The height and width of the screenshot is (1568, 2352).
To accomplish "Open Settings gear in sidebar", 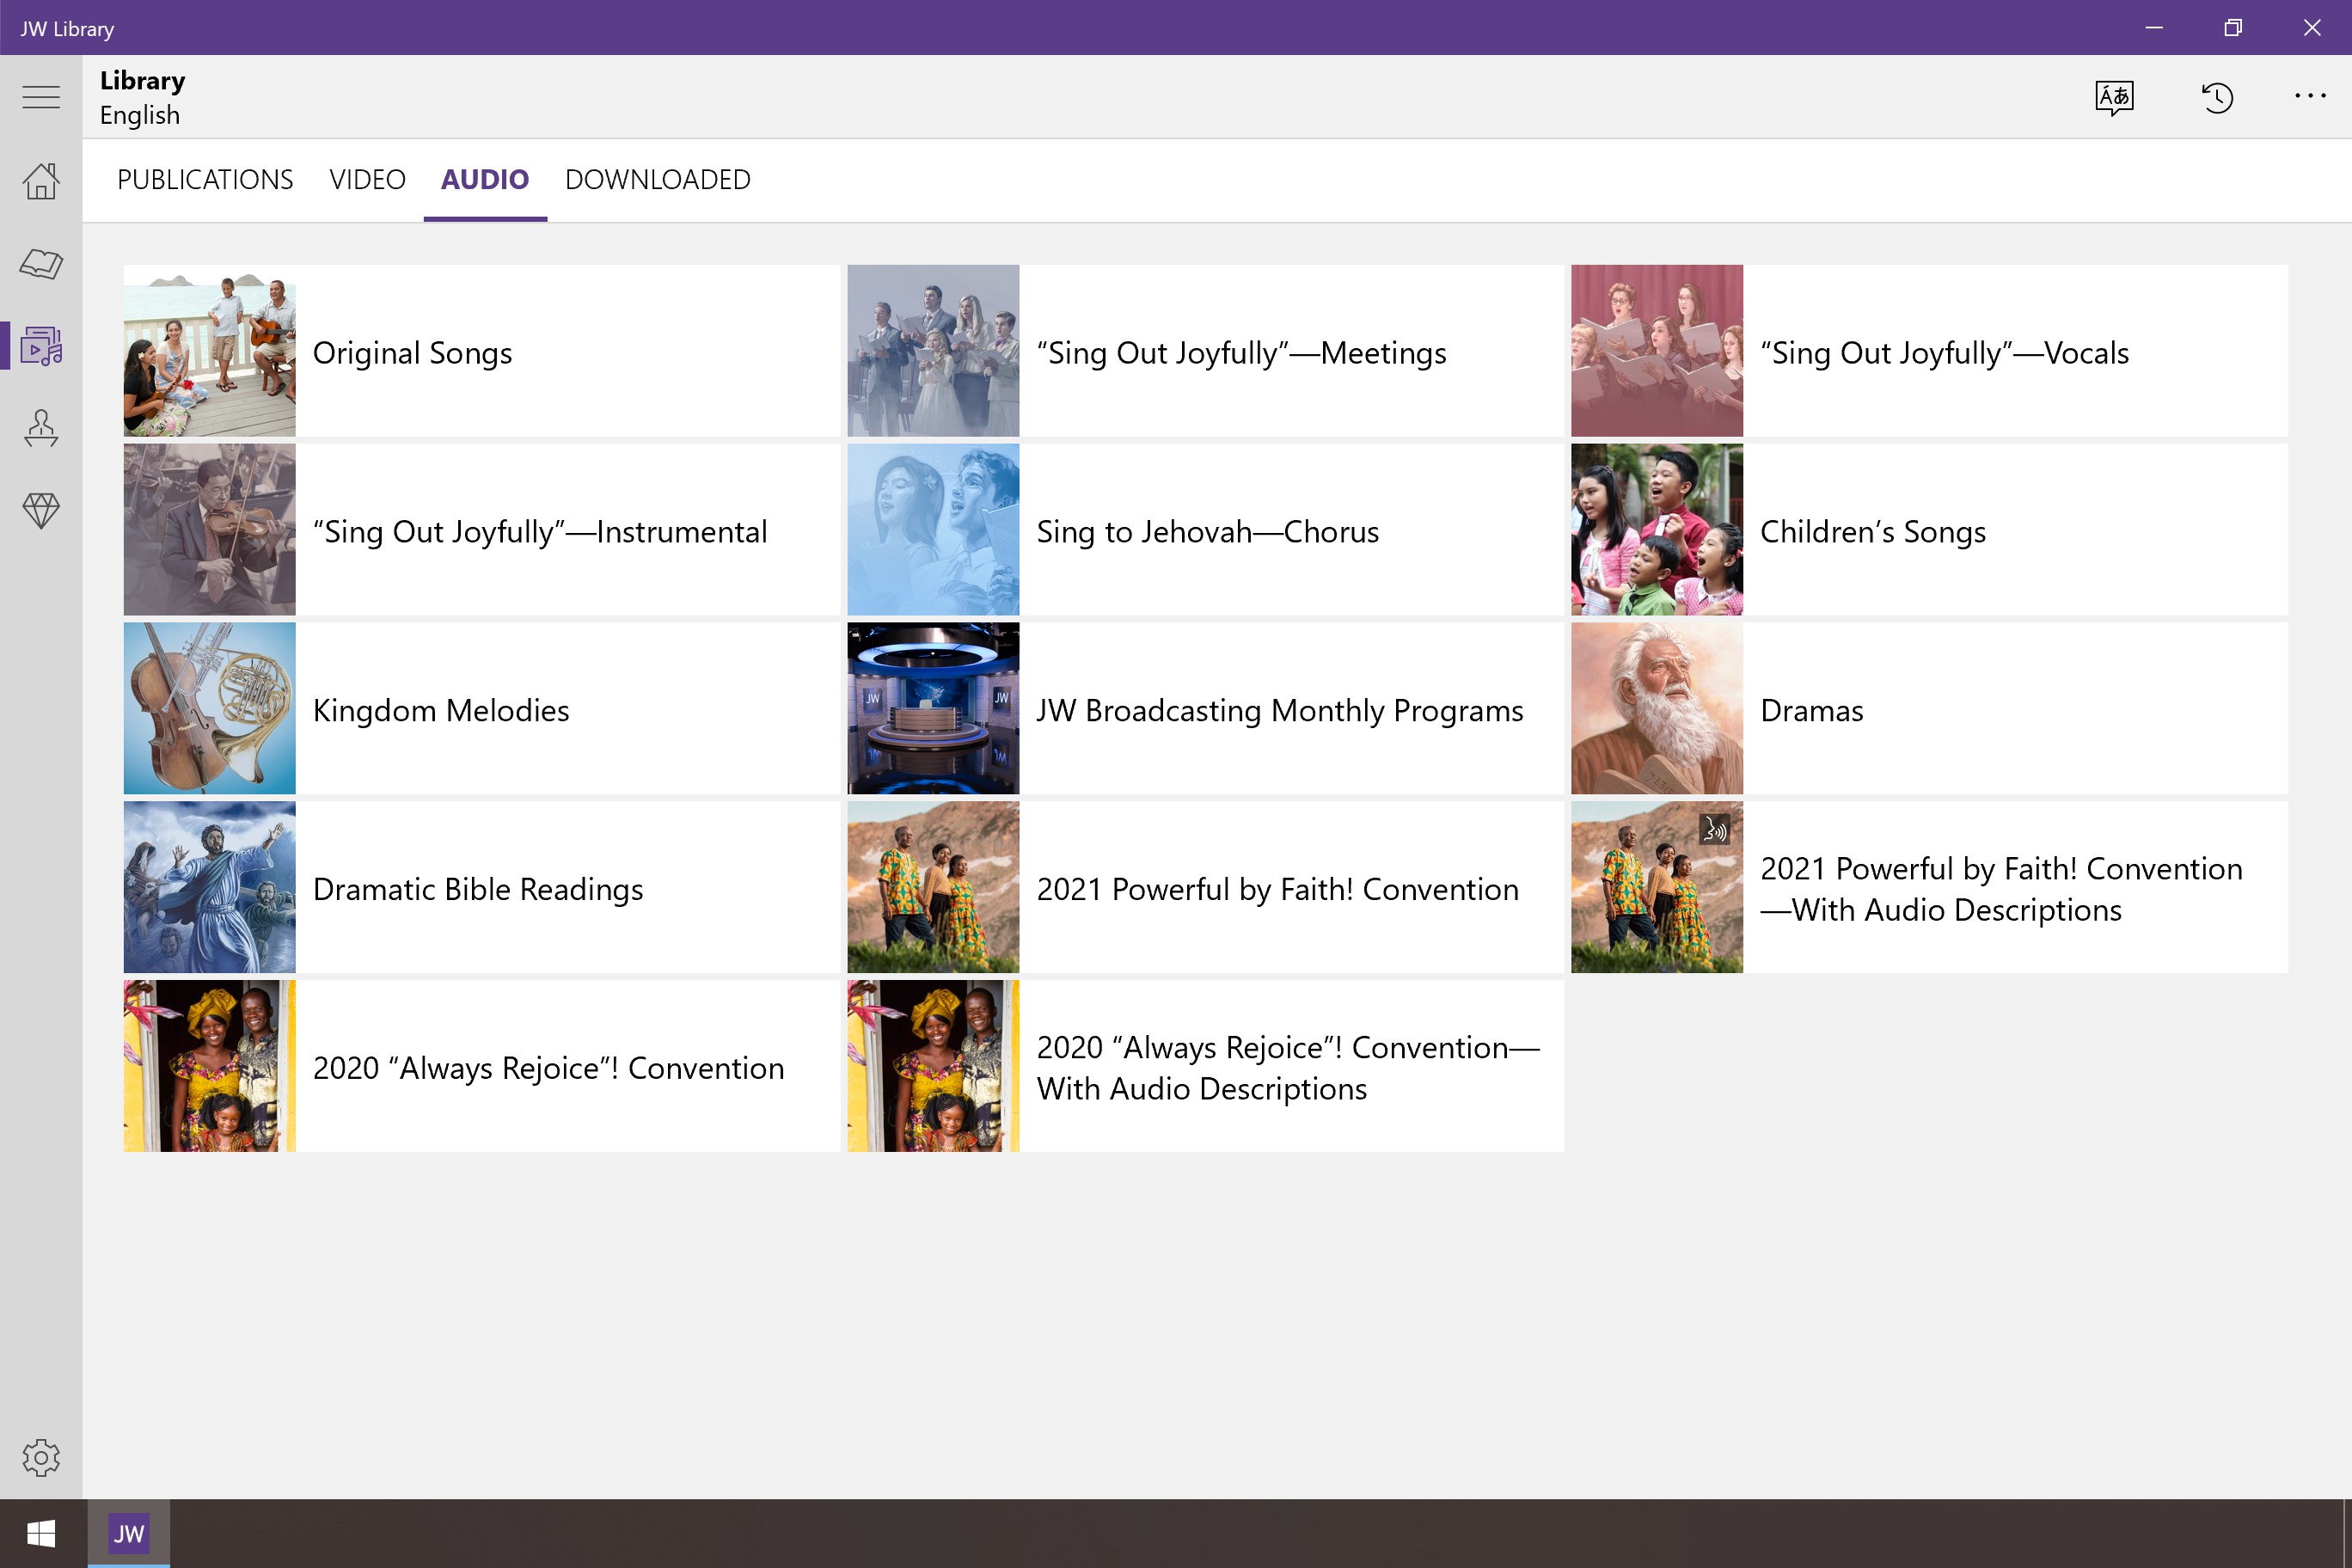I will point(41,1457).
